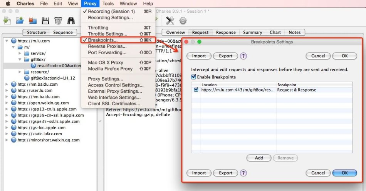Click the New Session toolbar icon
Viewport: 366px width, 191px height.
pos(7,21)
